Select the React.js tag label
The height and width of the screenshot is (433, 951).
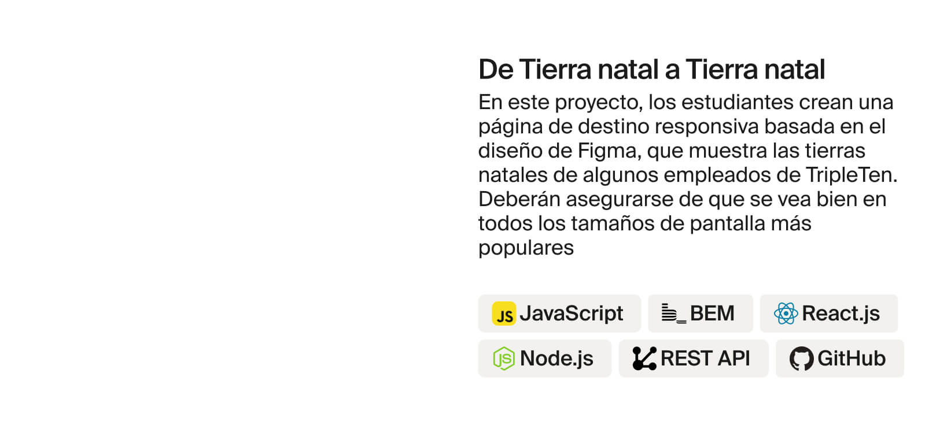point(841,313)
